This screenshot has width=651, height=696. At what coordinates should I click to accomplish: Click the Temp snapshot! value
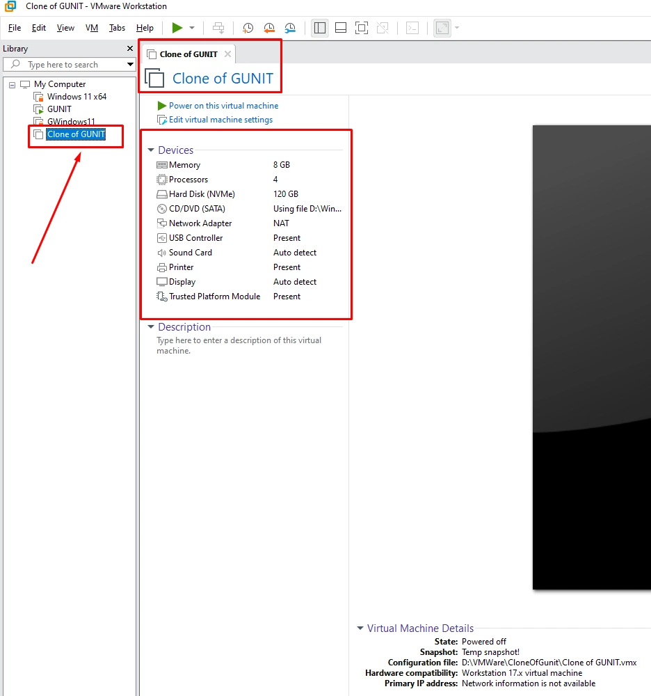point(490,652)
